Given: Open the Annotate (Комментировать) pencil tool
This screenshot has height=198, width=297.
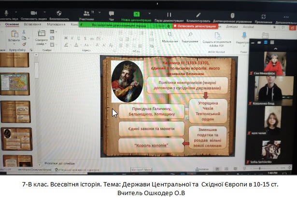Looking at the screenshot, I should 198,14.
